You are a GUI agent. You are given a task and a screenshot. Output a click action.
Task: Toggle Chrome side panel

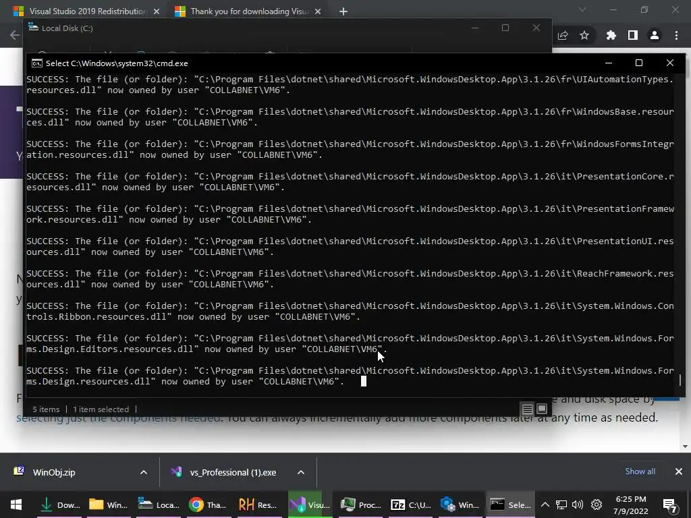633,35
